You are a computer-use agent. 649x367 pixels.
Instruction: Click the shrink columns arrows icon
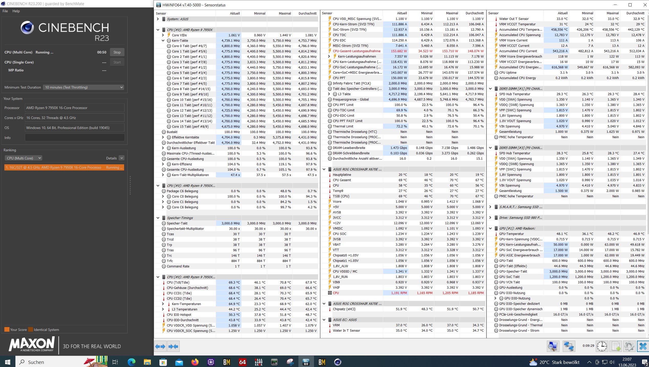pyautogui.click(x=173, y=347)
